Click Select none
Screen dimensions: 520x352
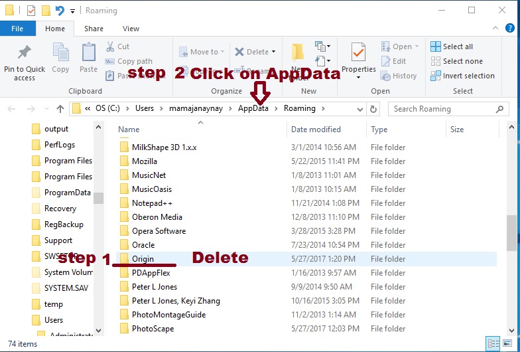456,61
